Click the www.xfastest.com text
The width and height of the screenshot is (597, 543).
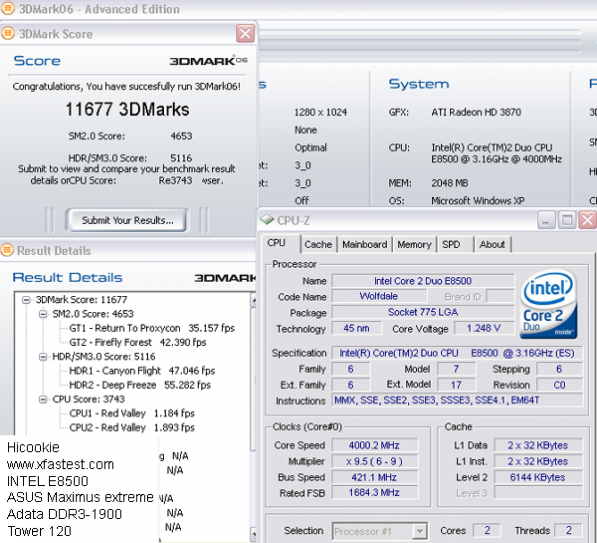(x=60, y=465)
